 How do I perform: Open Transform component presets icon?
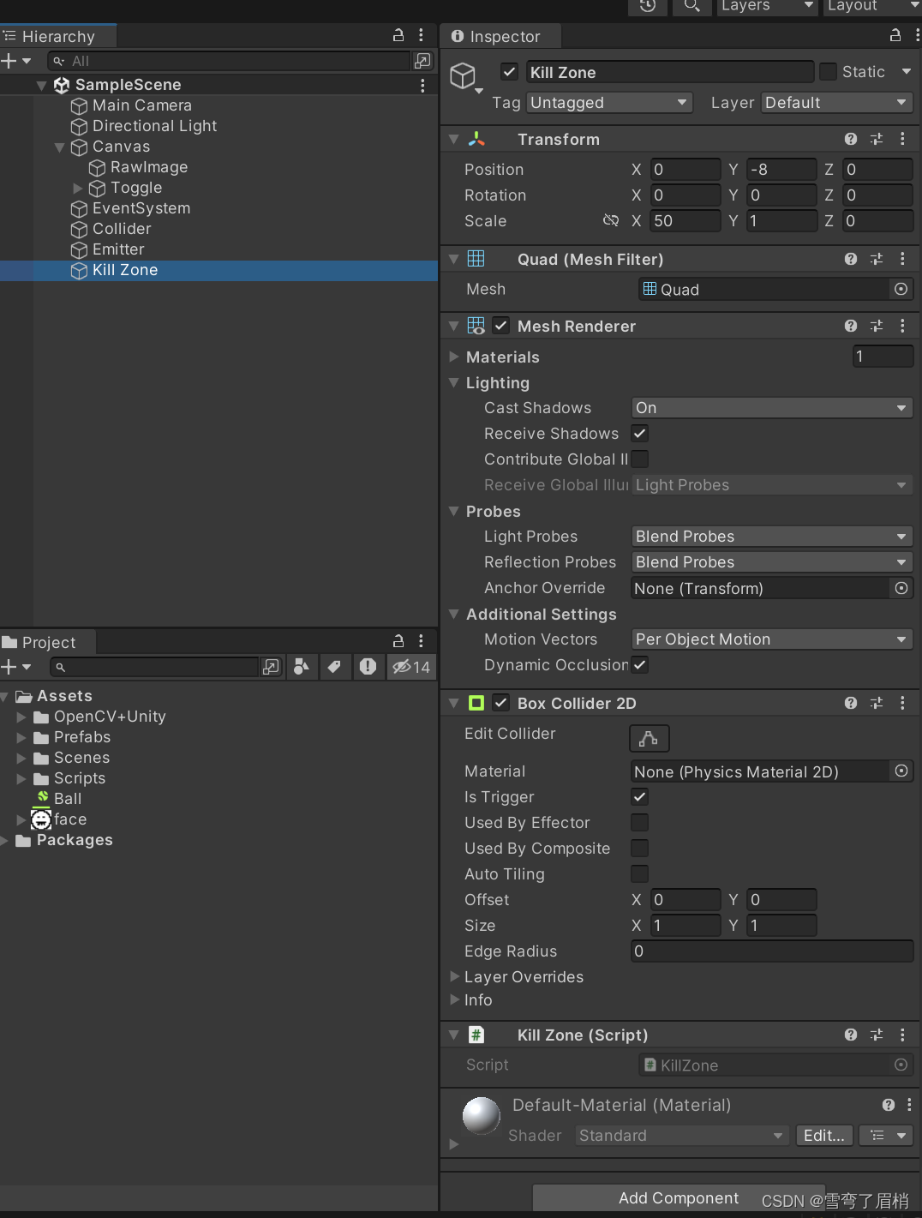[x=877, y=139]
